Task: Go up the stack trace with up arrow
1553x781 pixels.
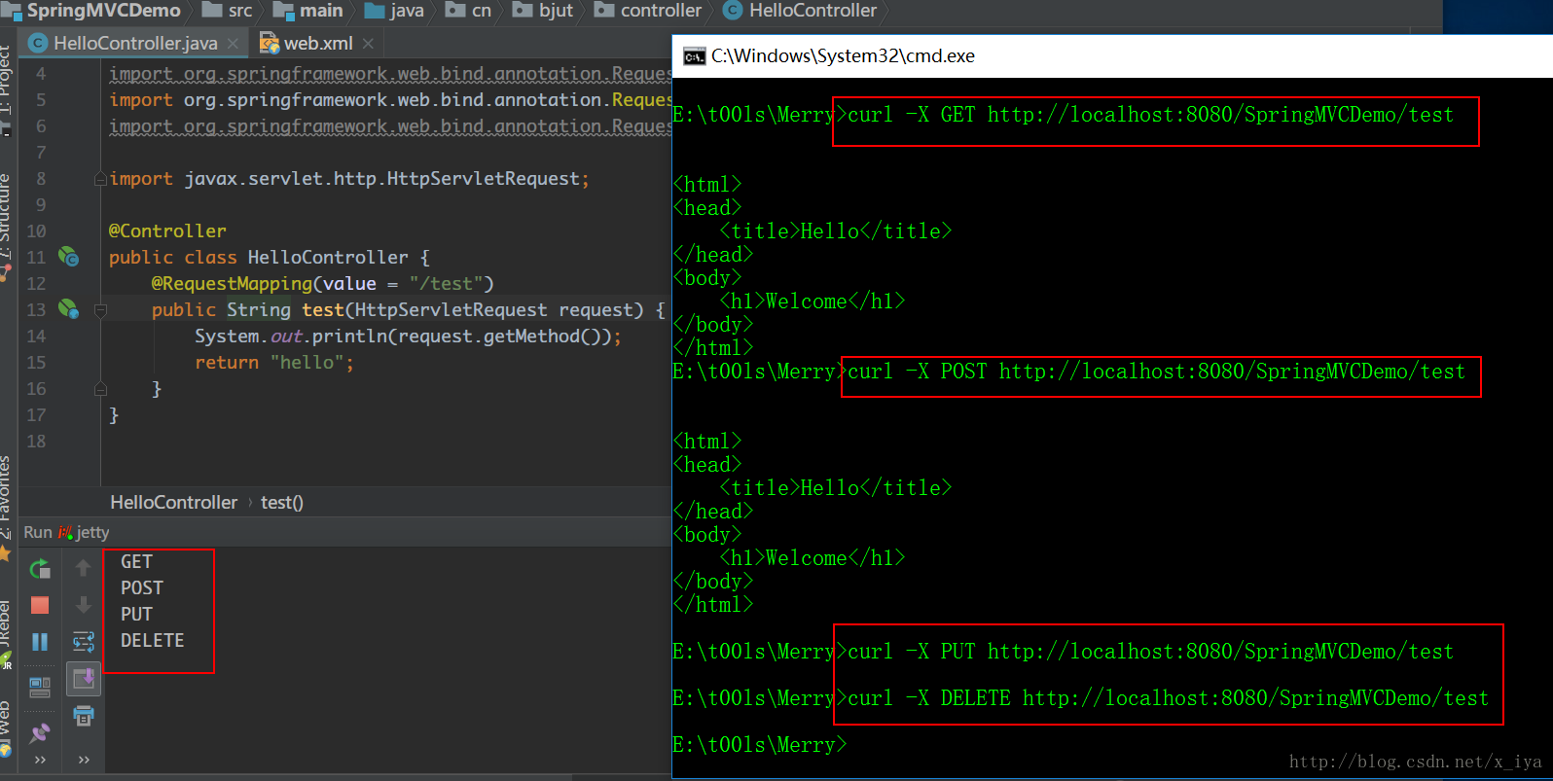Action: (84, 568)
